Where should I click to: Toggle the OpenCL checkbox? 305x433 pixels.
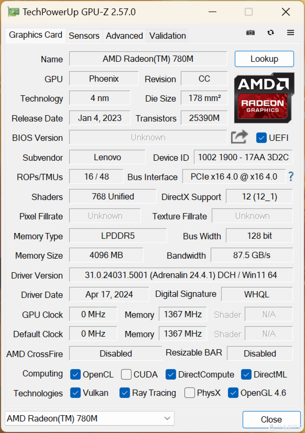pos(75,374)
